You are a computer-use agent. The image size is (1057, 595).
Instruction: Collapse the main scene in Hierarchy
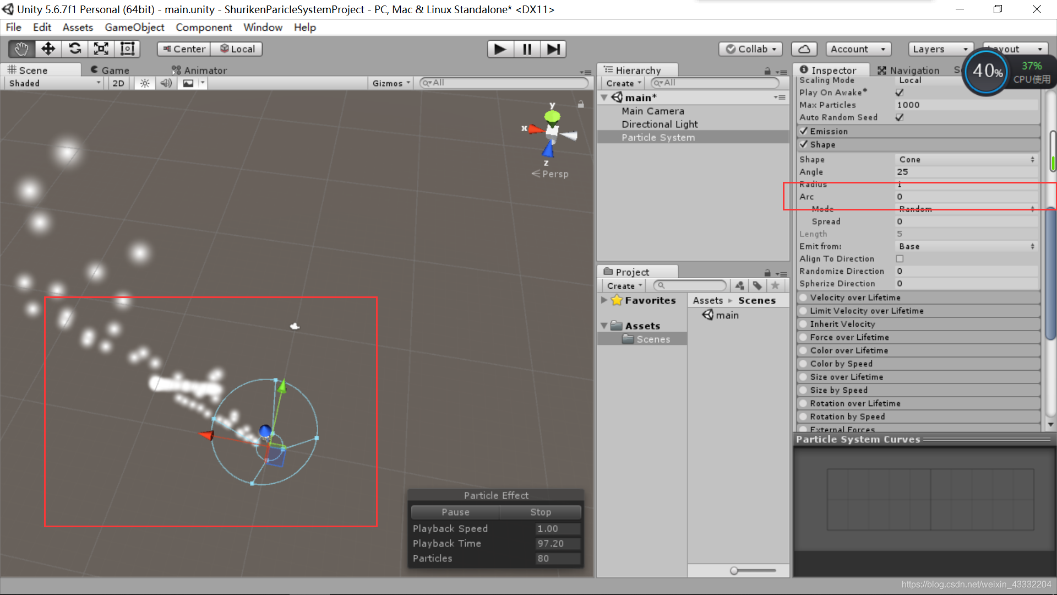click(x=604, y=98)
